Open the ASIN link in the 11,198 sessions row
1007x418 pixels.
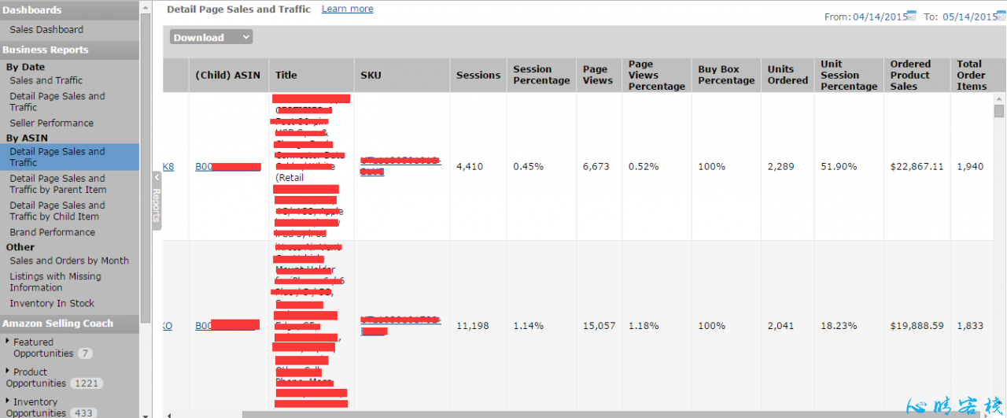point(227,325)
